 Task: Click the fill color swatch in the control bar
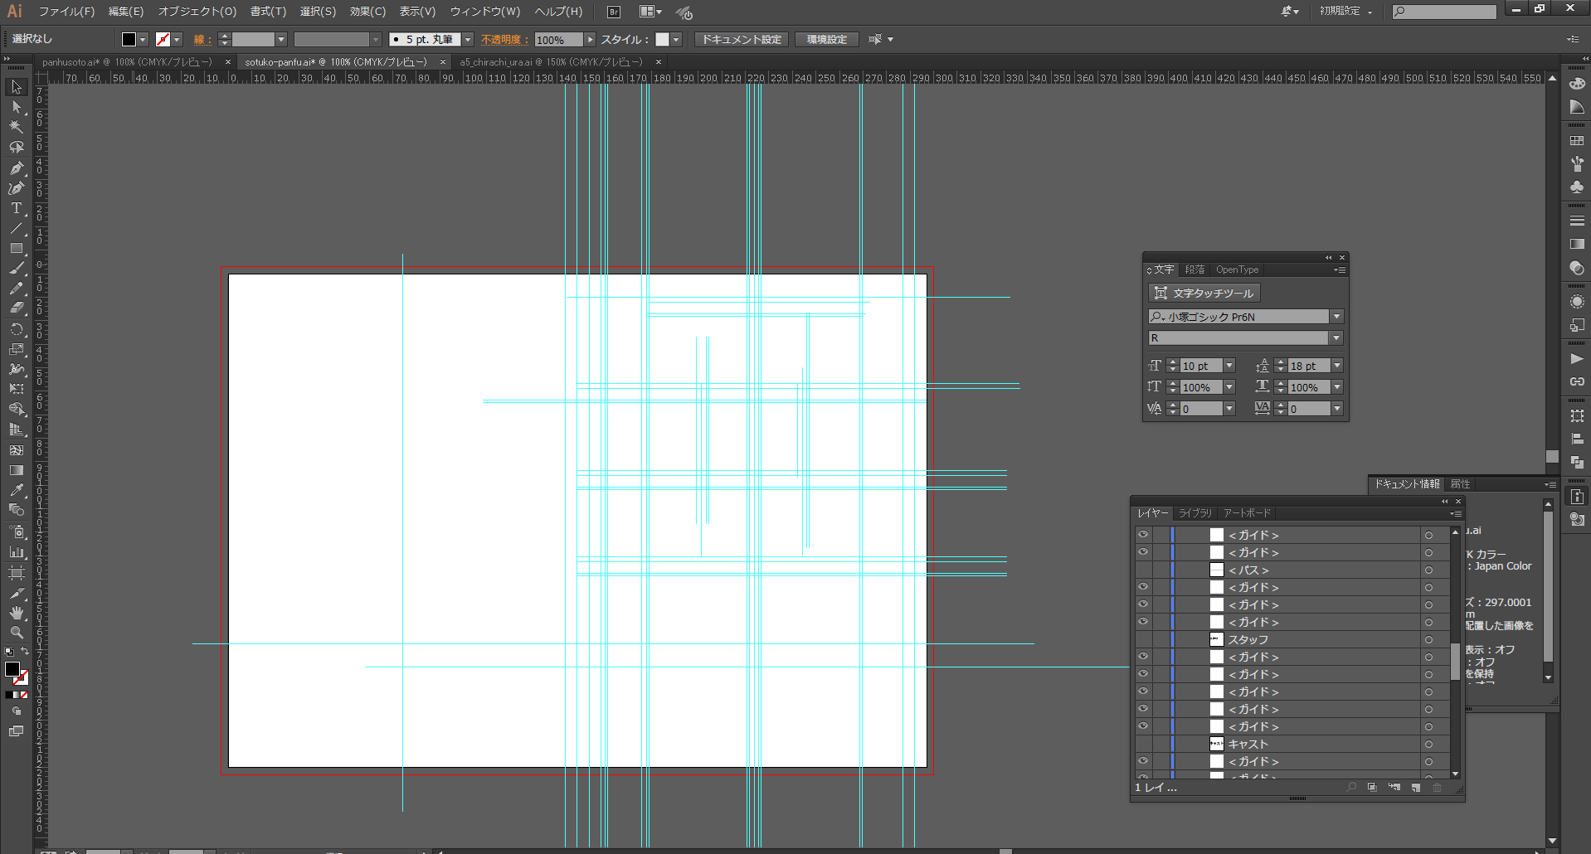129,40
